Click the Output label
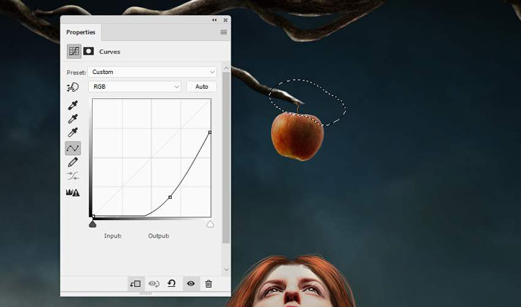This screenshot has width=521, height=307. point(159,236)
